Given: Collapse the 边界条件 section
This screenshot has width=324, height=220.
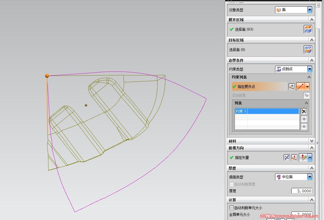Looking at the screenshot, I should [x=312, y=60].
